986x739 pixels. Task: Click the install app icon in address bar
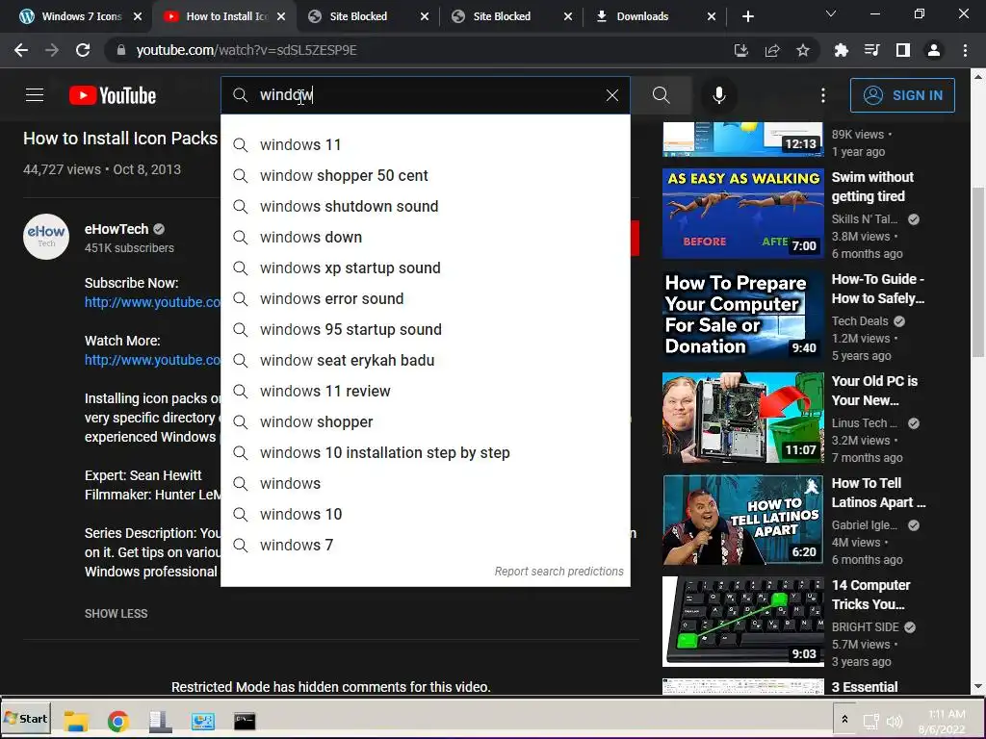tap(741, 50)
